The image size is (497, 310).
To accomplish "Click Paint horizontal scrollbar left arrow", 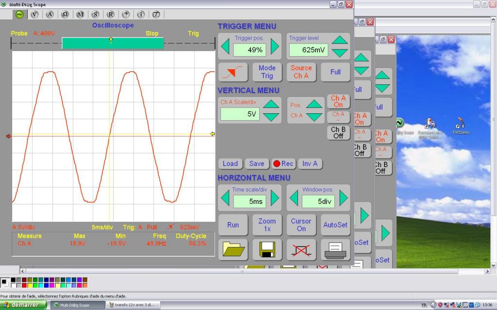I will click(x=22, y=271).
